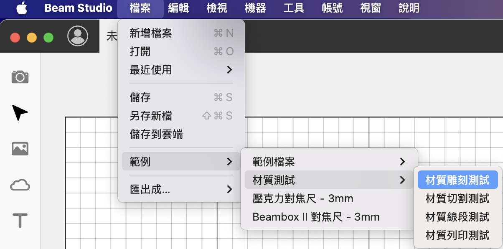Click the yellow minimize window button
This screenshot has width=503, height=249.
pyautogui.click(x=32, y=38)
